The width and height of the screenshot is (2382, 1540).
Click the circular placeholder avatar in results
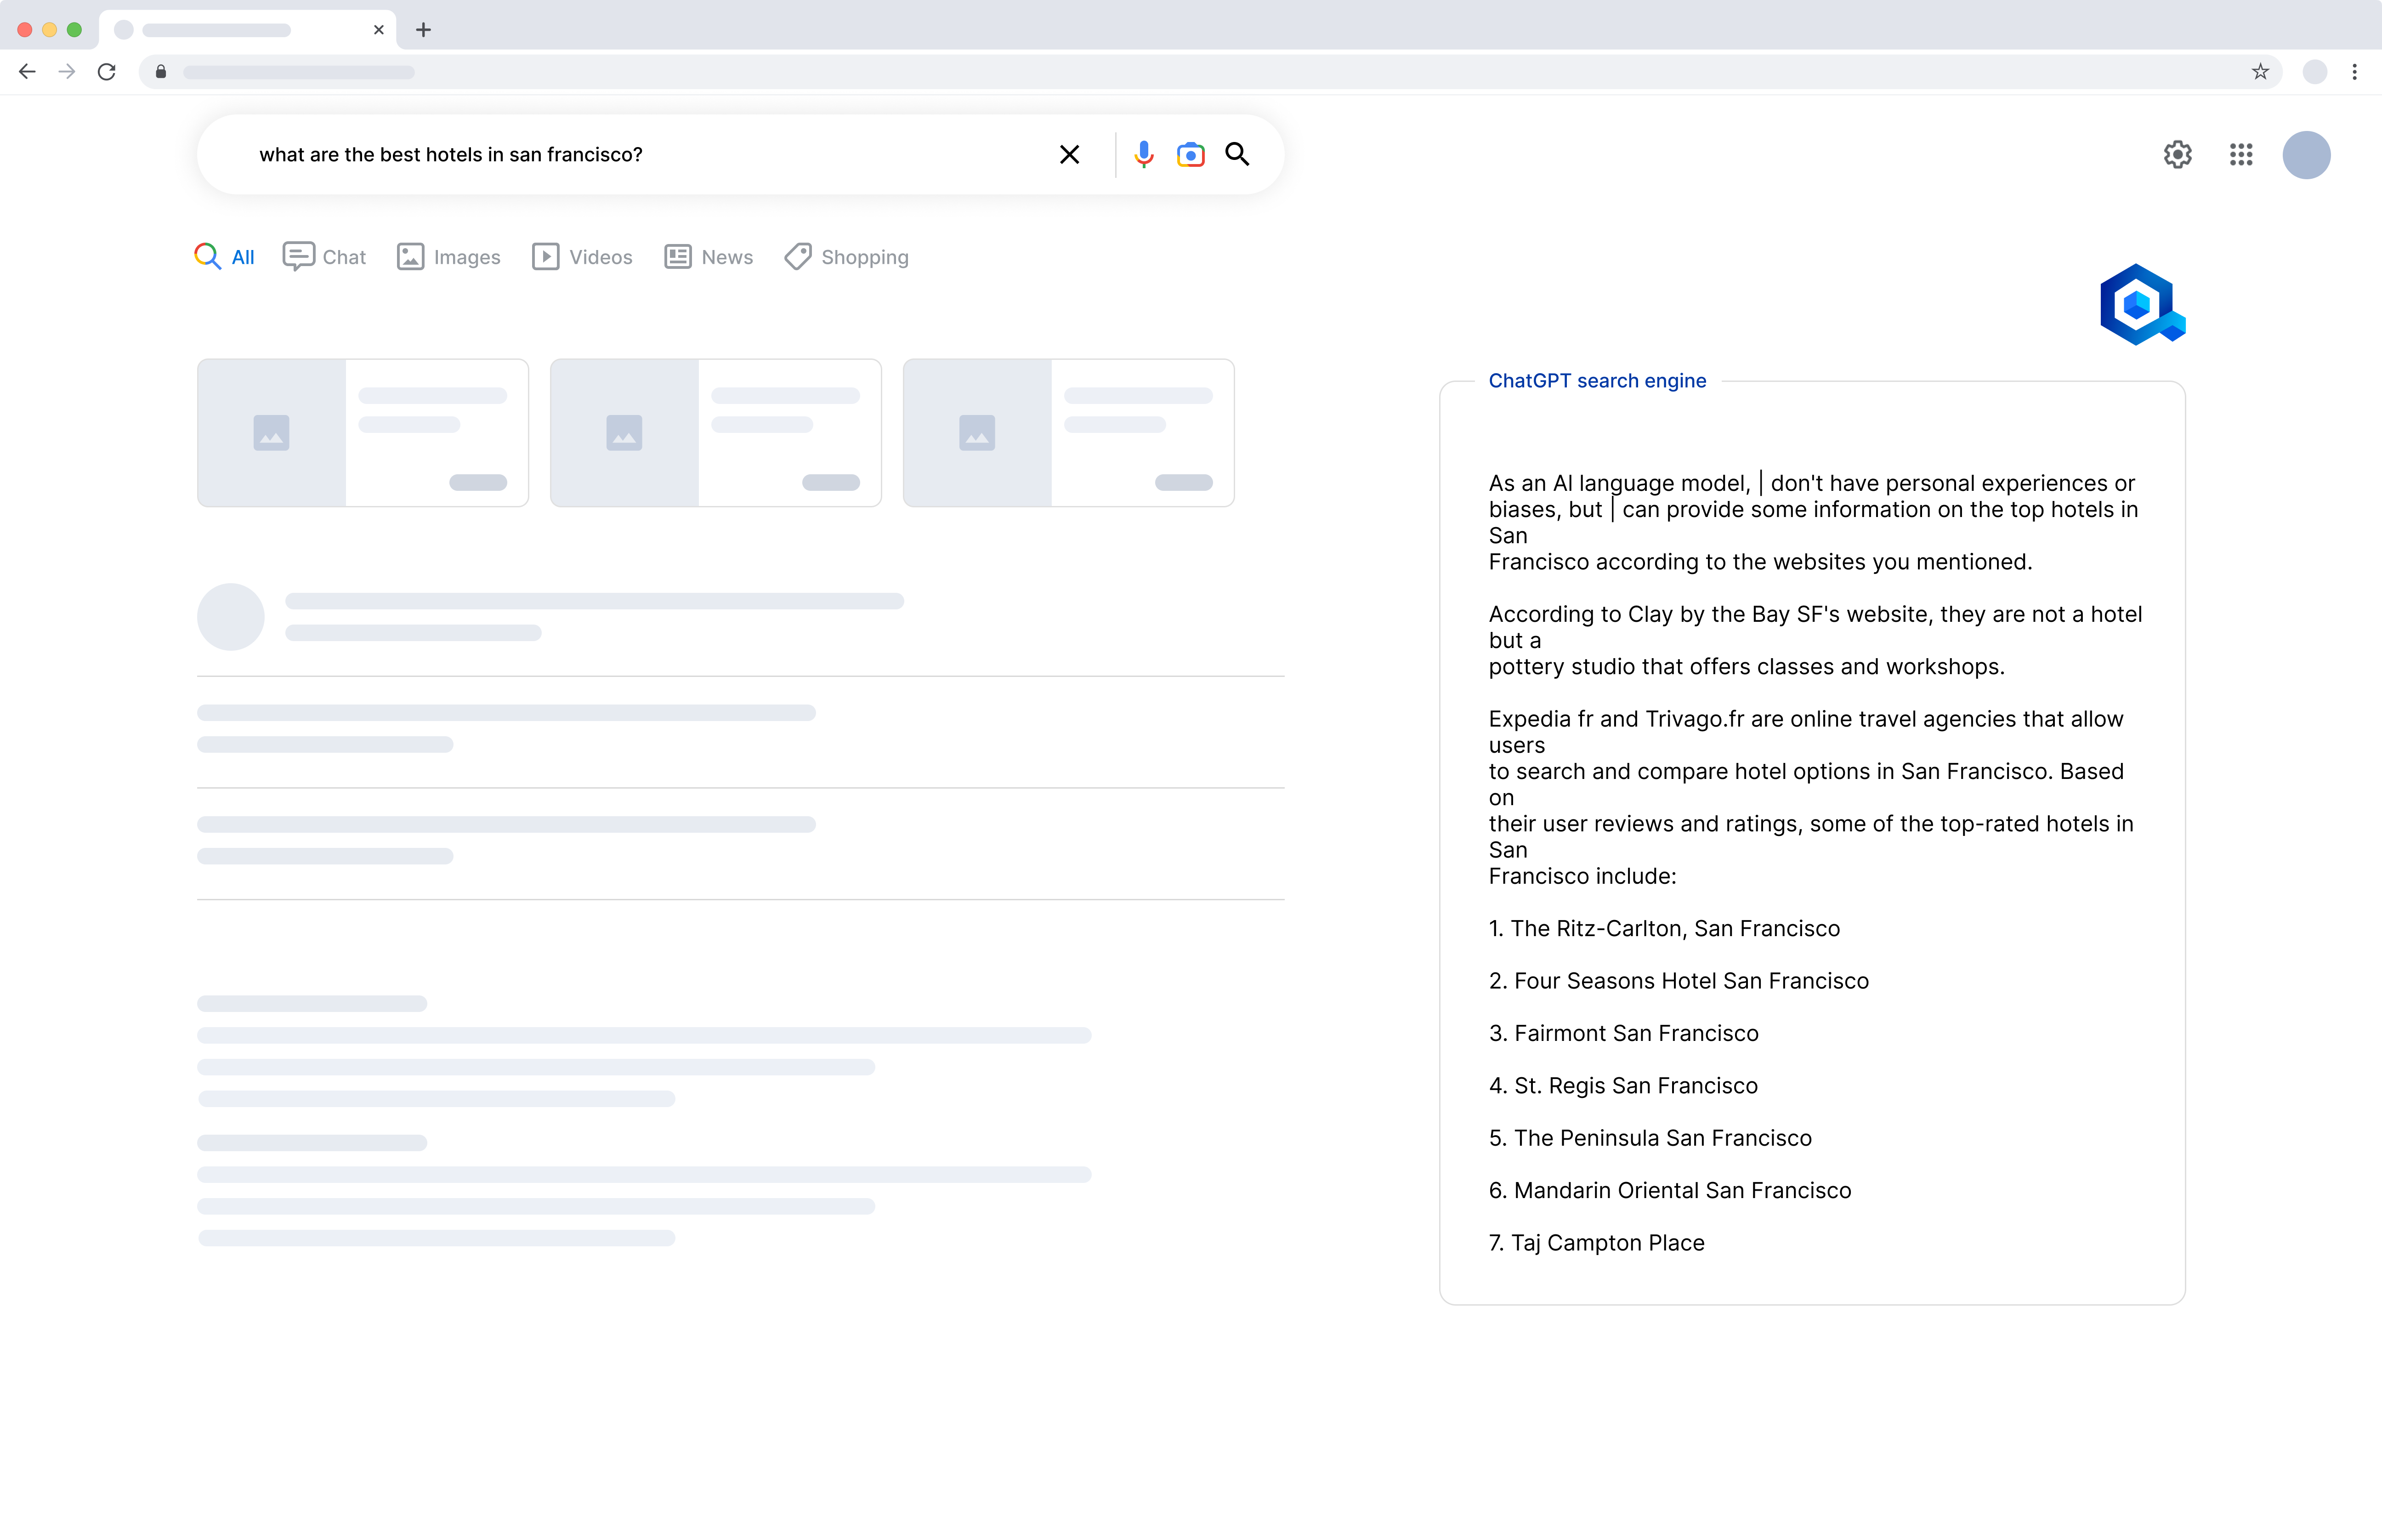click(231, 617)
